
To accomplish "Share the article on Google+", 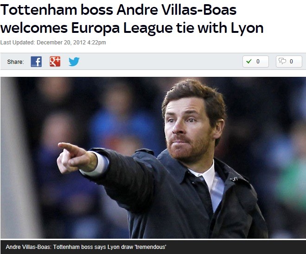I will coord(55,62).
